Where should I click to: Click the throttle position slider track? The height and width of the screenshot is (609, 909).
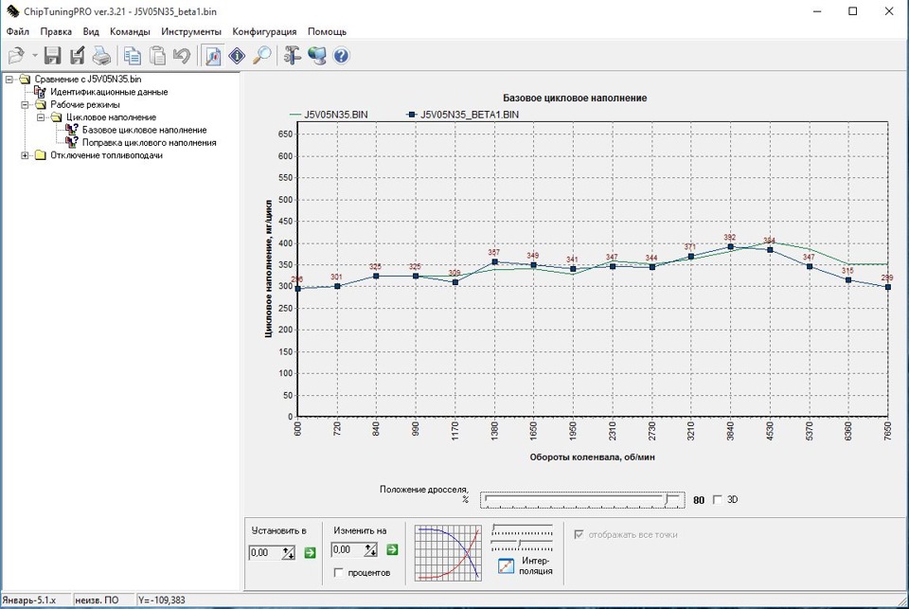pyautogui.click(x=578, y=498)
